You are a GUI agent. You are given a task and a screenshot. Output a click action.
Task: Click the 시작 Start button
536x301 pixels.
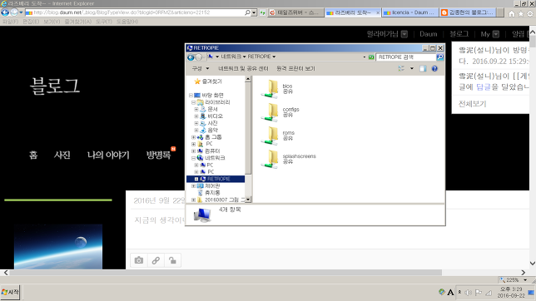click(x=10, y=293)
